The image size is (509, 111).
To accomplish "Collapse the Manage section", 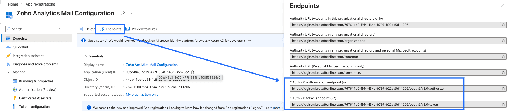I will tap(9, 72).
